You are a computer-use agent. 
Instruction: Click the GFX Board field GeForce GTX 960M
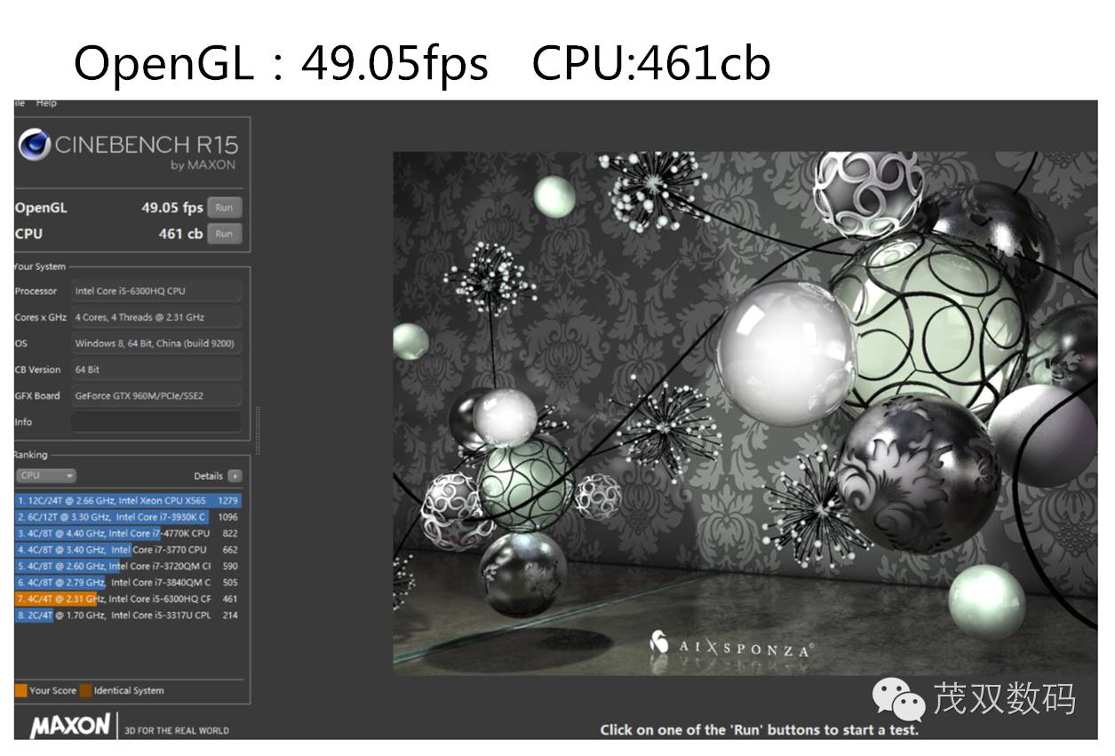pos(155,395)
